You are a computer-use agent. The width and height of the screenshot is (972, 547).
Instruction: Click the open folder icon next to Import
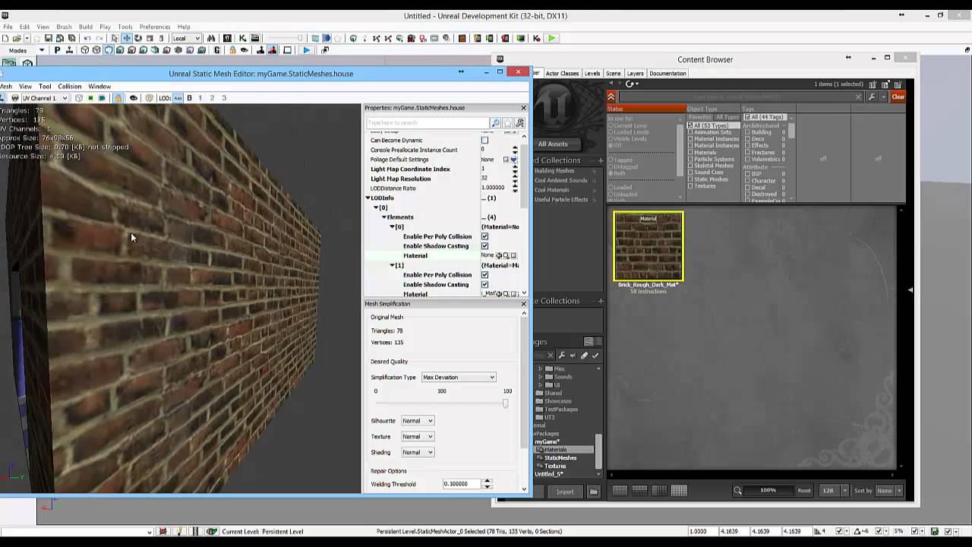tap(593, 492)
